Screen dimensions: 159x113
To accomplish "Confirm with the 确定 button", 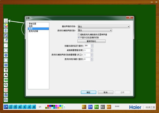I will pos(89,92).
